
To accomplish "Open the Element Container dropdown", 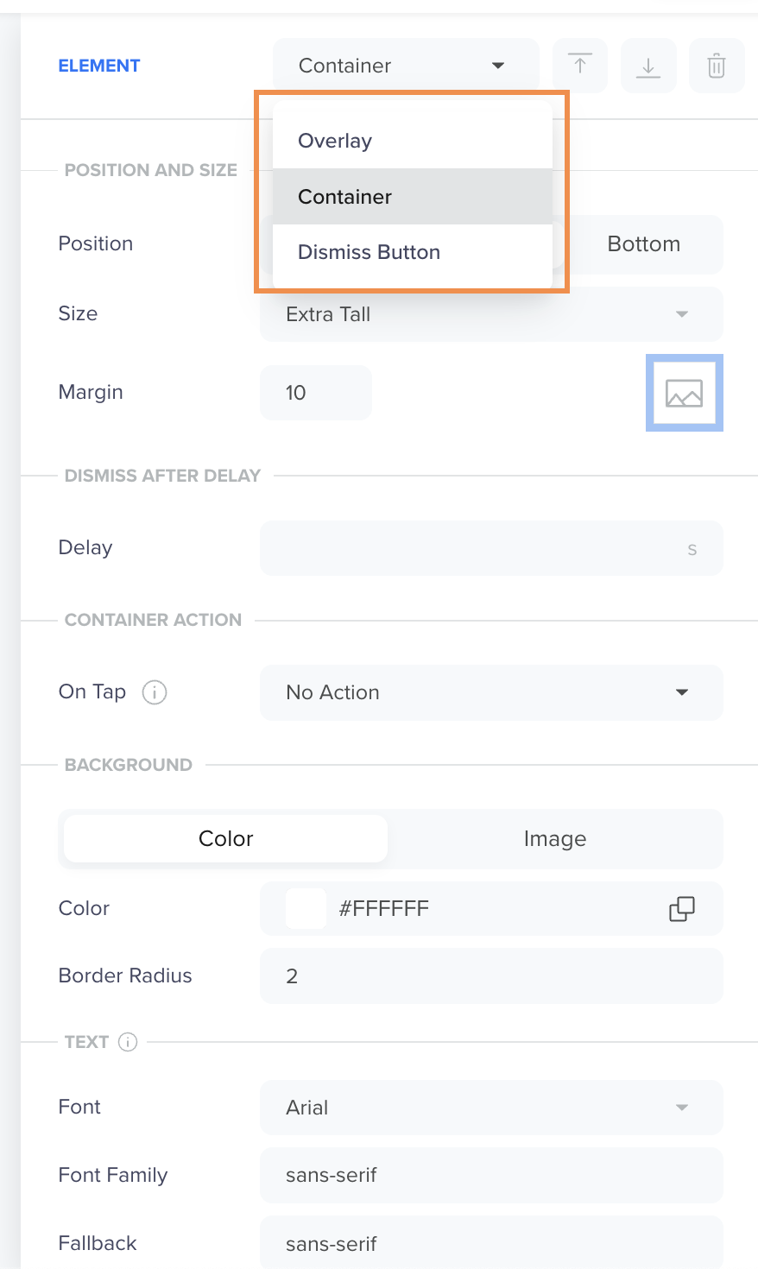I will (406, 66).
